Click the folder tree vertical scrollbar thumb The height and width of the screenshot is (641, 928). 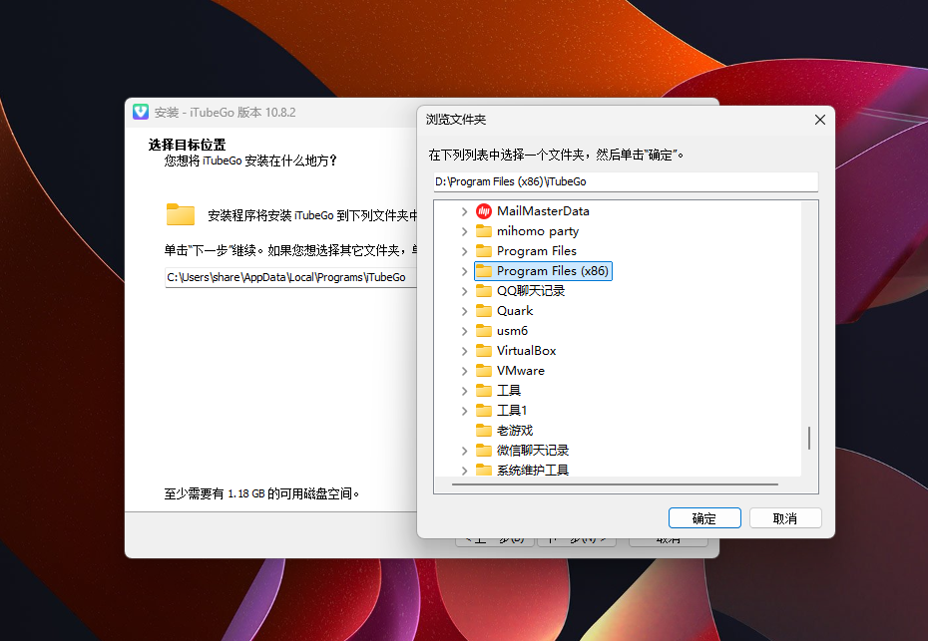click(x=809, y=439)
